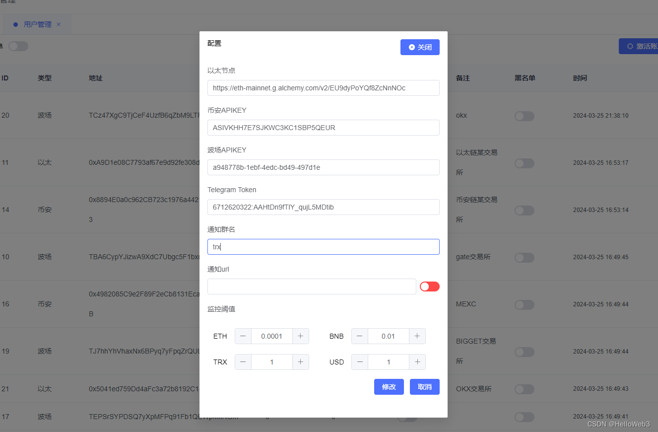Increase the BNB threshold value
The height and width of the screenshot is (432, 658).
pyautogui.click(x=417, y=336)
